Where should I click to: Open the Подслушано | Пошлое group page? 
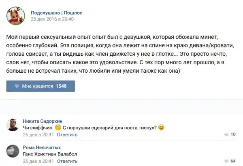tap(57, 13)
